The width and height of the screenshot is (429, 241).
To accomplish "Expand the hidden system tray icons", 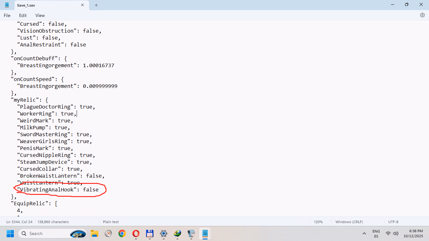I will tap(364, 233).
